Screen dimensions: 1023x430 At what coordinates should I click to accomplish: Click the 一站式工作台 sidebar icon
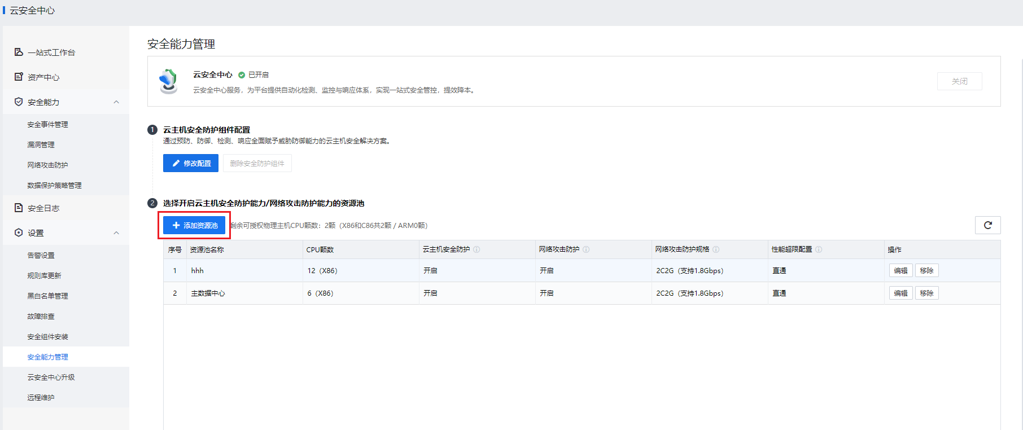19,52
